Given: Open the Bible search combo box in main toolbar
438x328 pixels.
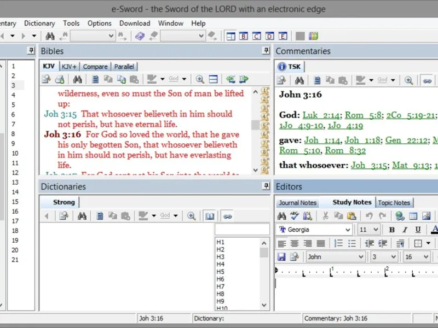Looking at the screenshot, I should pyautogui.click(x=93, y=36).
